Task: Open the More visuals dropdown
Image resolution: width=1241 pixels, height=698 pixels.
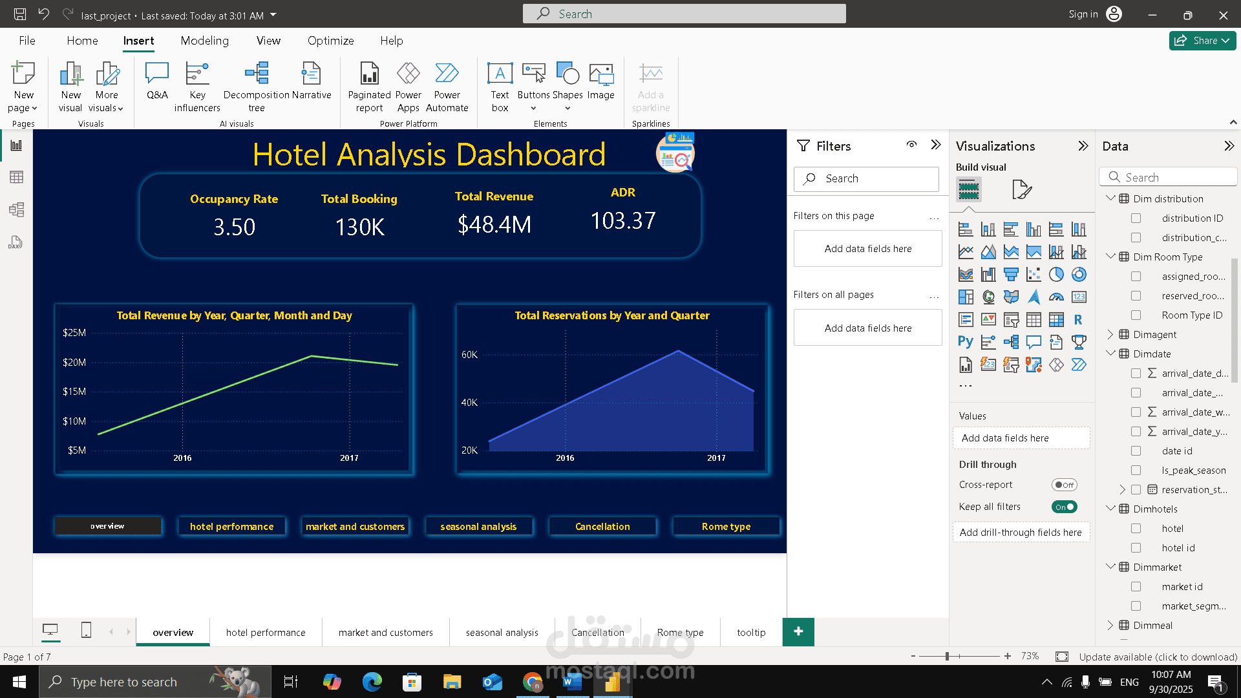Action: [x=107, y=87]
